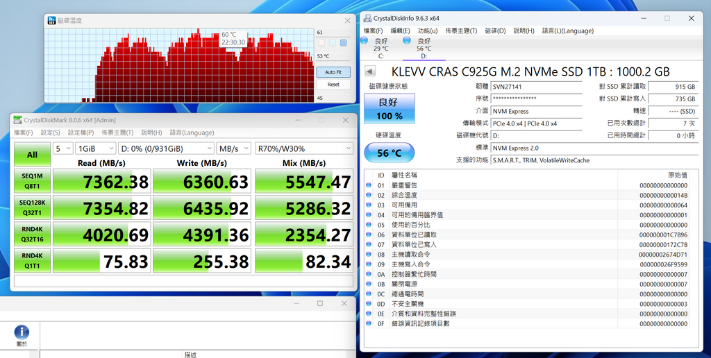This screenshot has height=358, width=711.
Task: Click the previous-disk arrow beside the KLEVV title
Action: [371, 71]
